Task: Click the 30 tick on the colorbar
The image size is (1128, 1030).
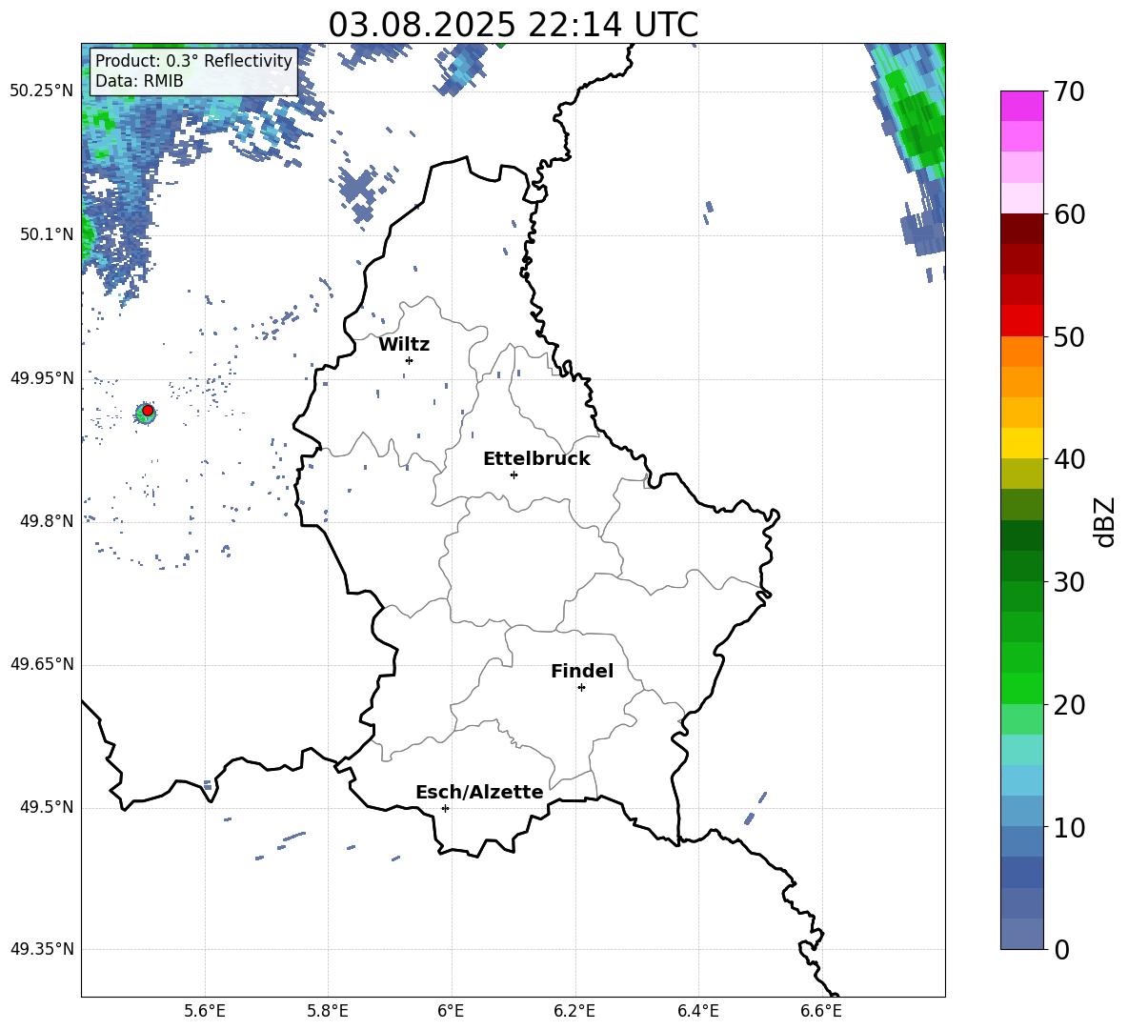Action: (1068, 582)
